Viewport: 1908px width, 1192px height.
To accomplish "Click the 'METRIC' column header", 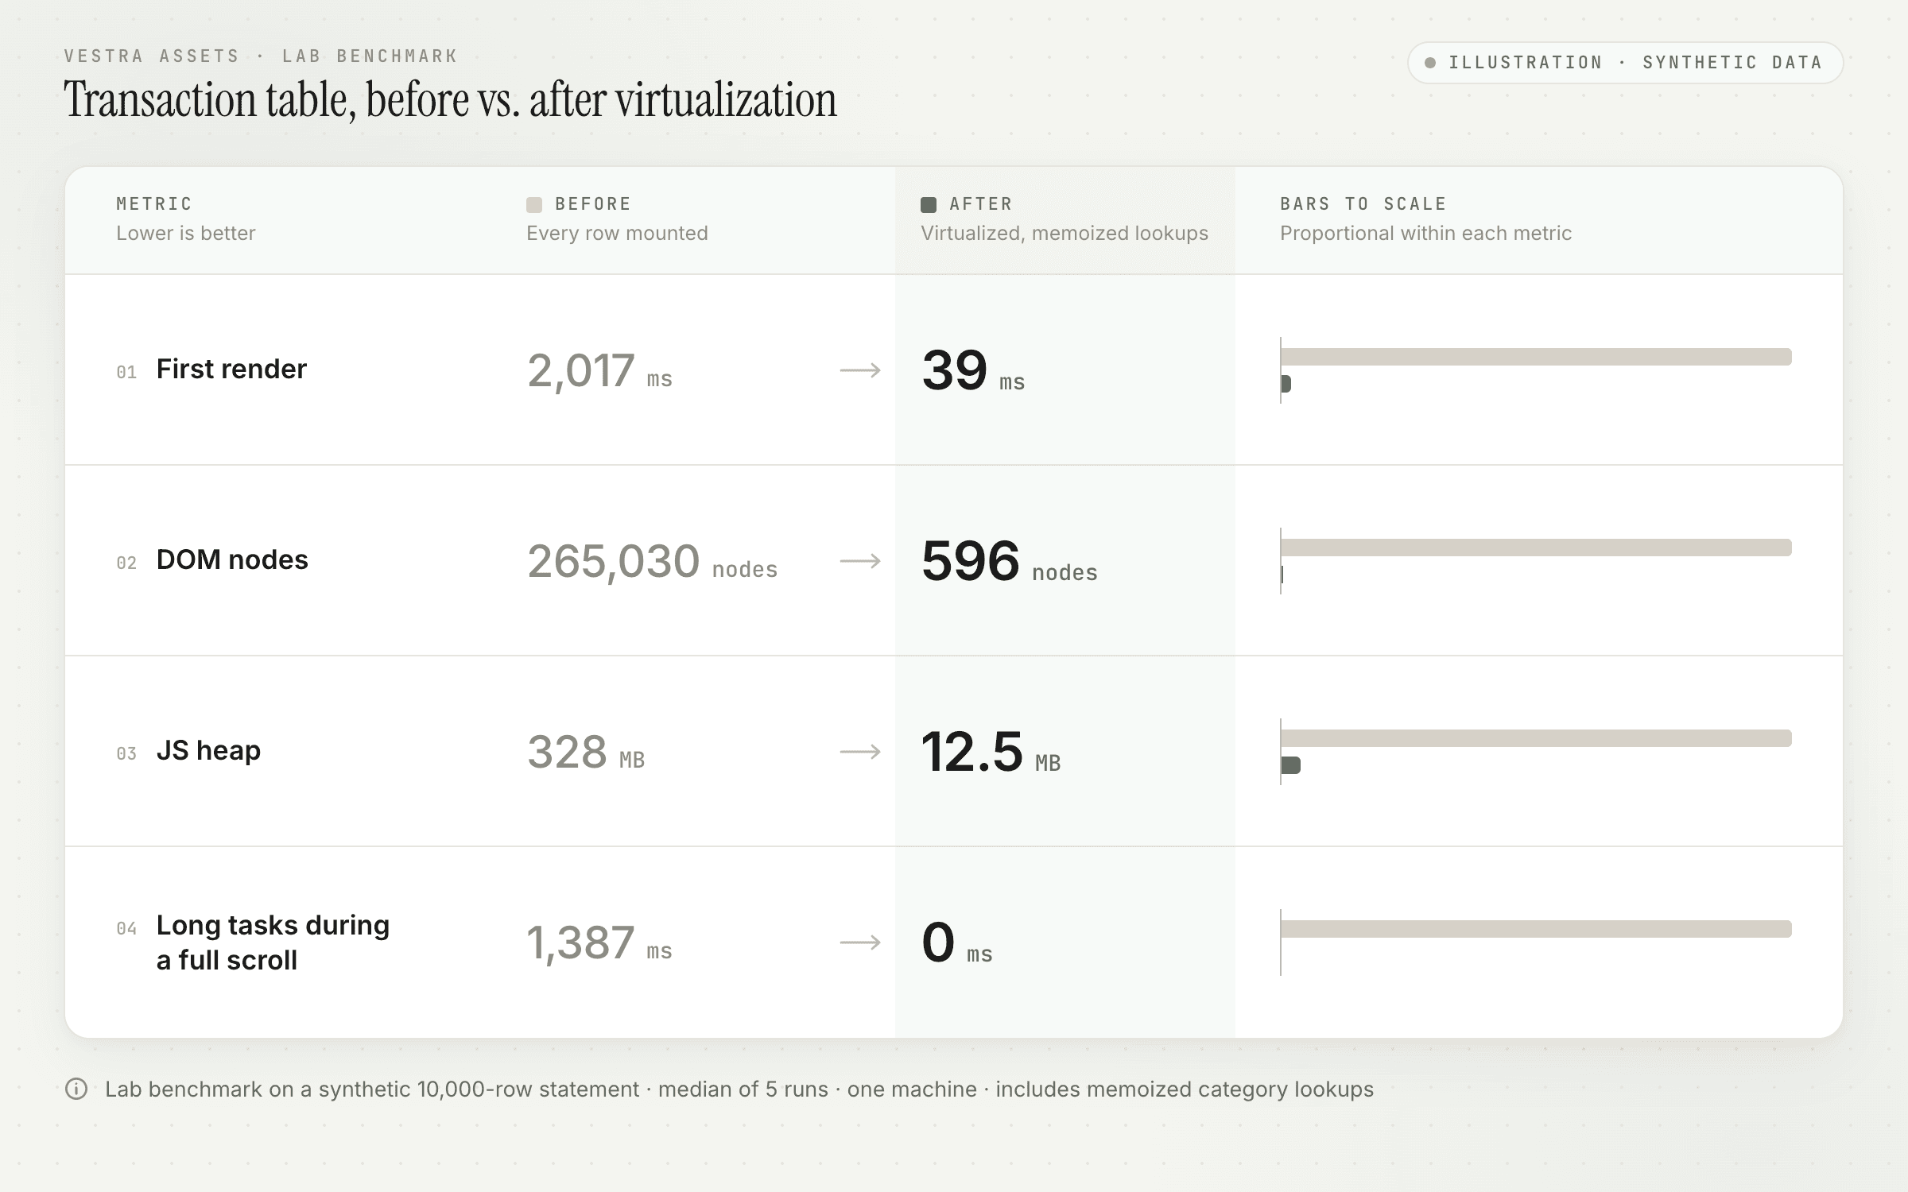I will [x=154, y=204].
